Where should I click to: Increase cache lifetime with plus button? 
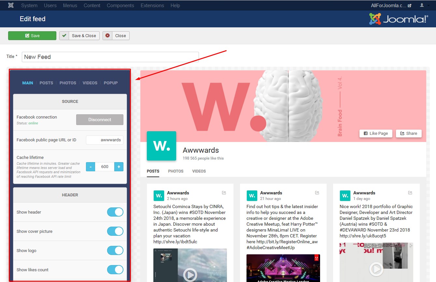(119, 167)
